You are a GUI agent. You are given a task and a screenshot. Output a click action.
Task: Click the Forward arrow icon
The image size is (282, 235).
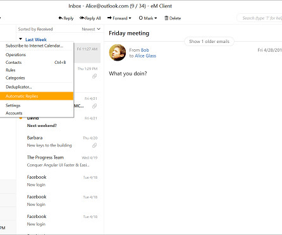(109, 18)
